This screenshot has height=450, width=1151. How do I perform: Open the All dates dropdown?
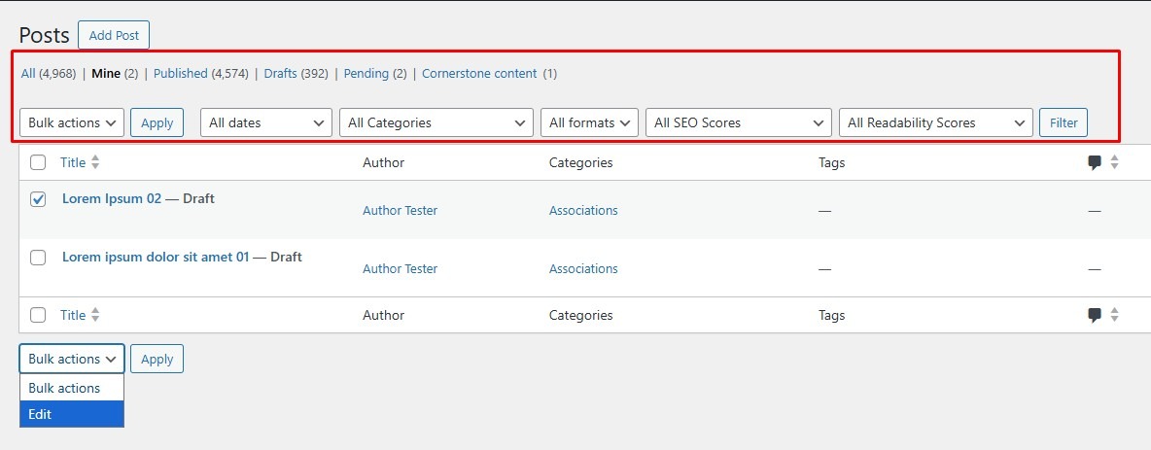coord(265,122)
